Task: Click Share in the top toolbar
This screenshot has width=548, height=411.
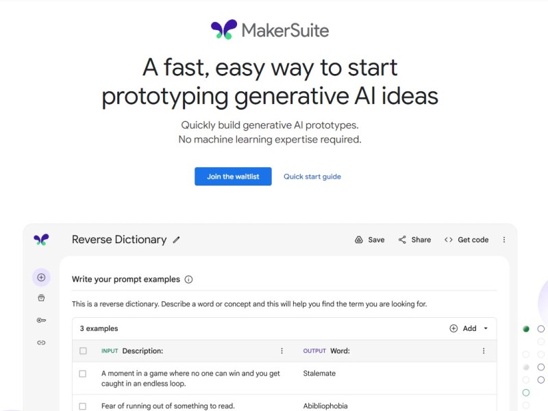Action: tap(414, 240)
